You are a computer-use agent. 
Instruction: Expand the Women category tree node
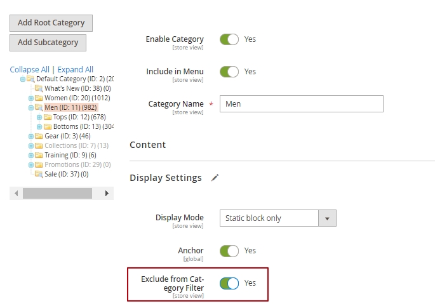31,98
